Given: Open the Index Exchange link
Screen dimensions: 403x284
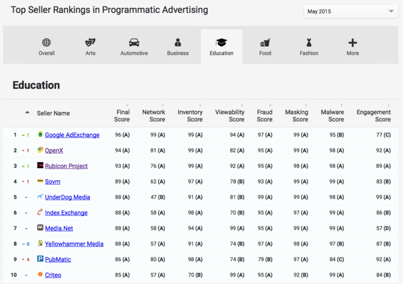Looking at the screenshot, I should [x=66, y=213].
